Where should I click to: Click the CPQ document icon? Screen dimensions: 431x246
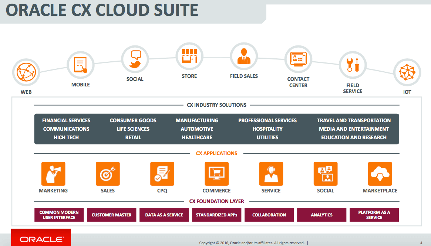162,174
